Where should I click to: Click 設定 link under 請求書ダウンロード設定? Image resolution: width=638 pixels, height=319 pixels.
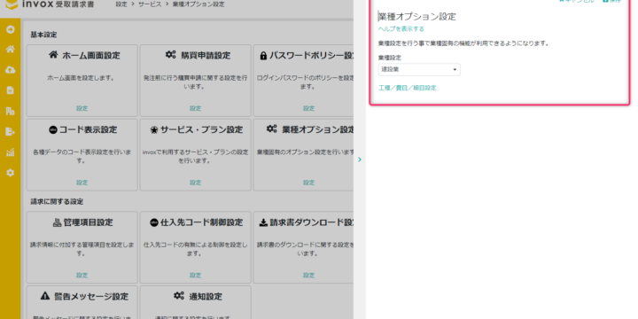309,275
